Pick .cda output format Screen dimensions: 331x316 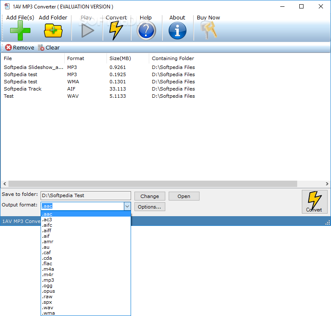click(86, 258)
